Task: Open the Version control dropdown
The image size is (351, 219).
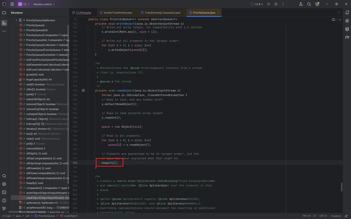Action: click(44, 4)
